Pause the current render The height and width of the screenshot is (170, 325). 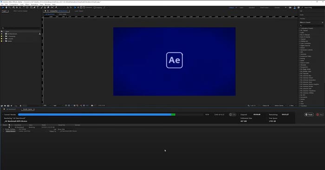(x=309, y=115)
